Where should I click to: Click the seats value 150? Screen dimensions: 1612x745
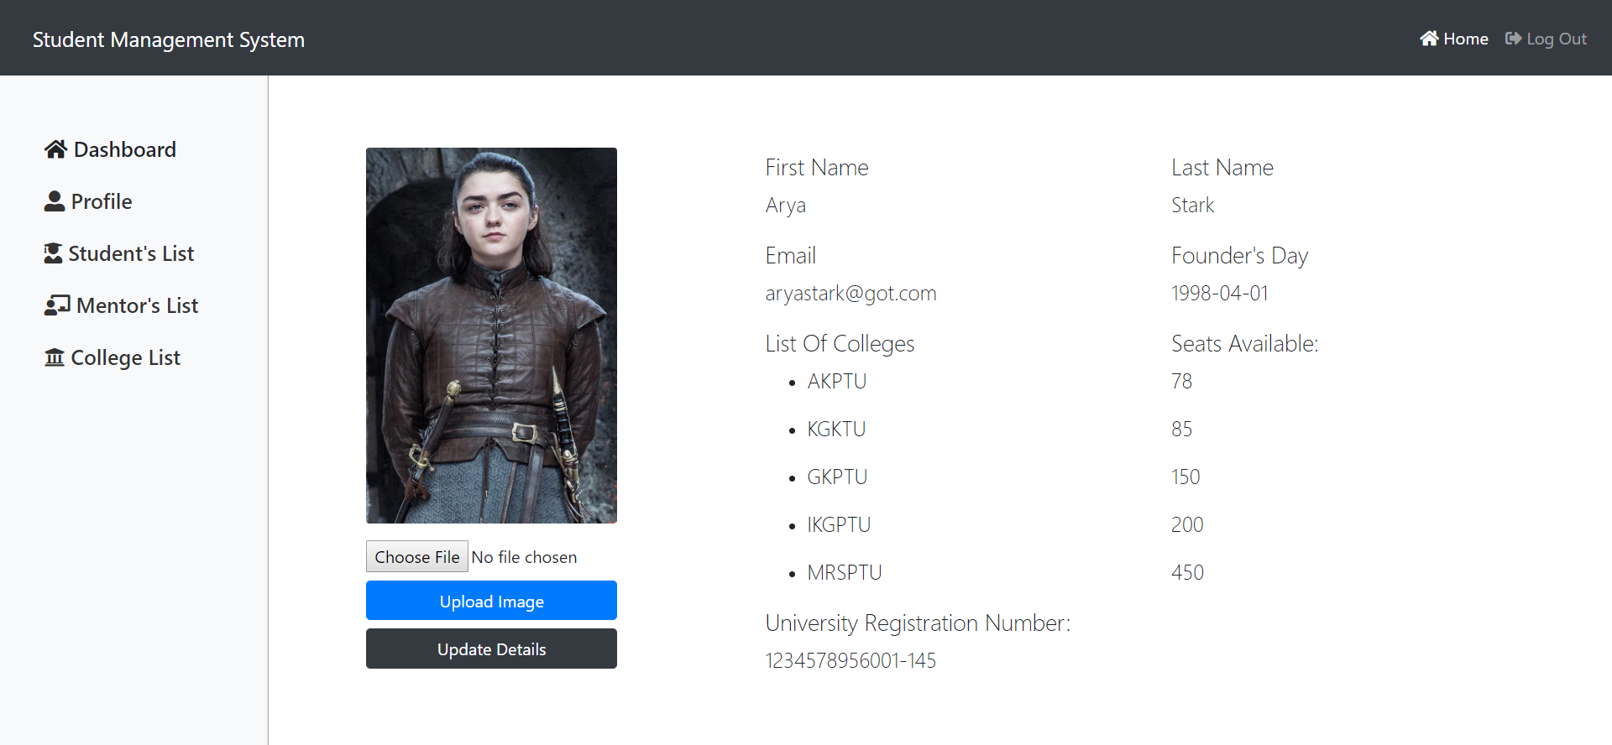(x=1186, y=477)
